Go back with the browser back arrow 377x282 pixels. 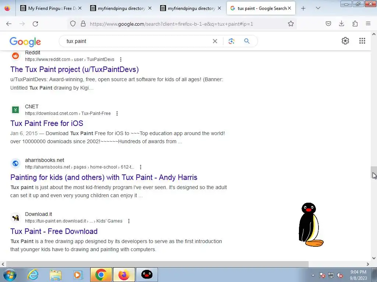point(9,24)
